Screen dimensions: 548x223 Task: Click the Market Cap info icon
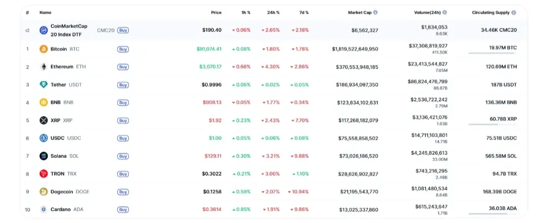pyautogui.click(x=375, y=12)
